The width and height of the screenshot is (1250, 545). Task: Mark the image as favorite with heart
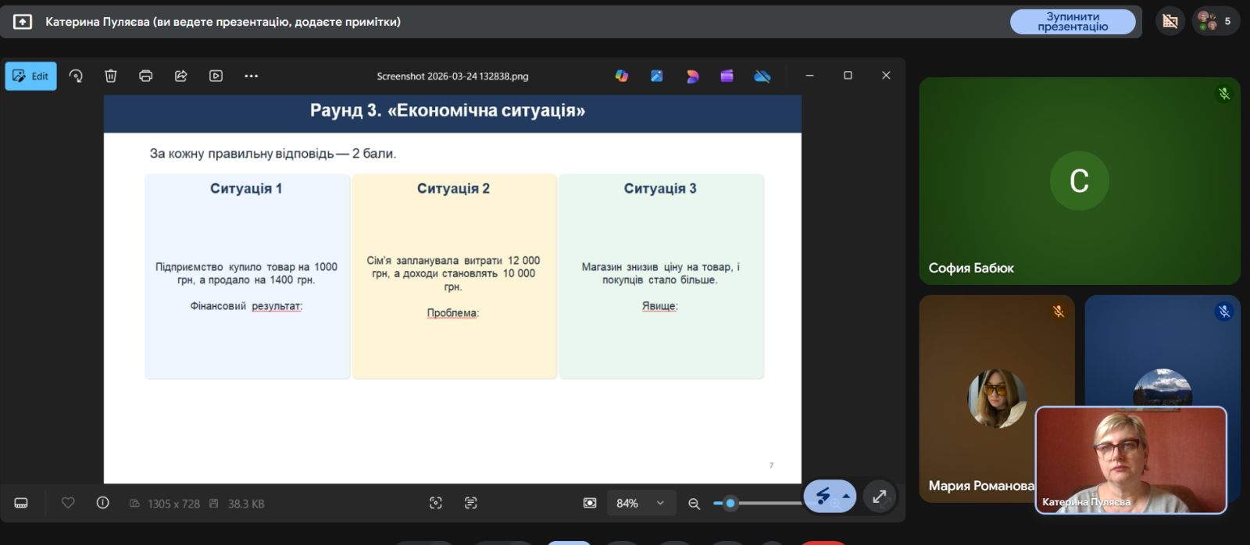(x=68, y=504)
